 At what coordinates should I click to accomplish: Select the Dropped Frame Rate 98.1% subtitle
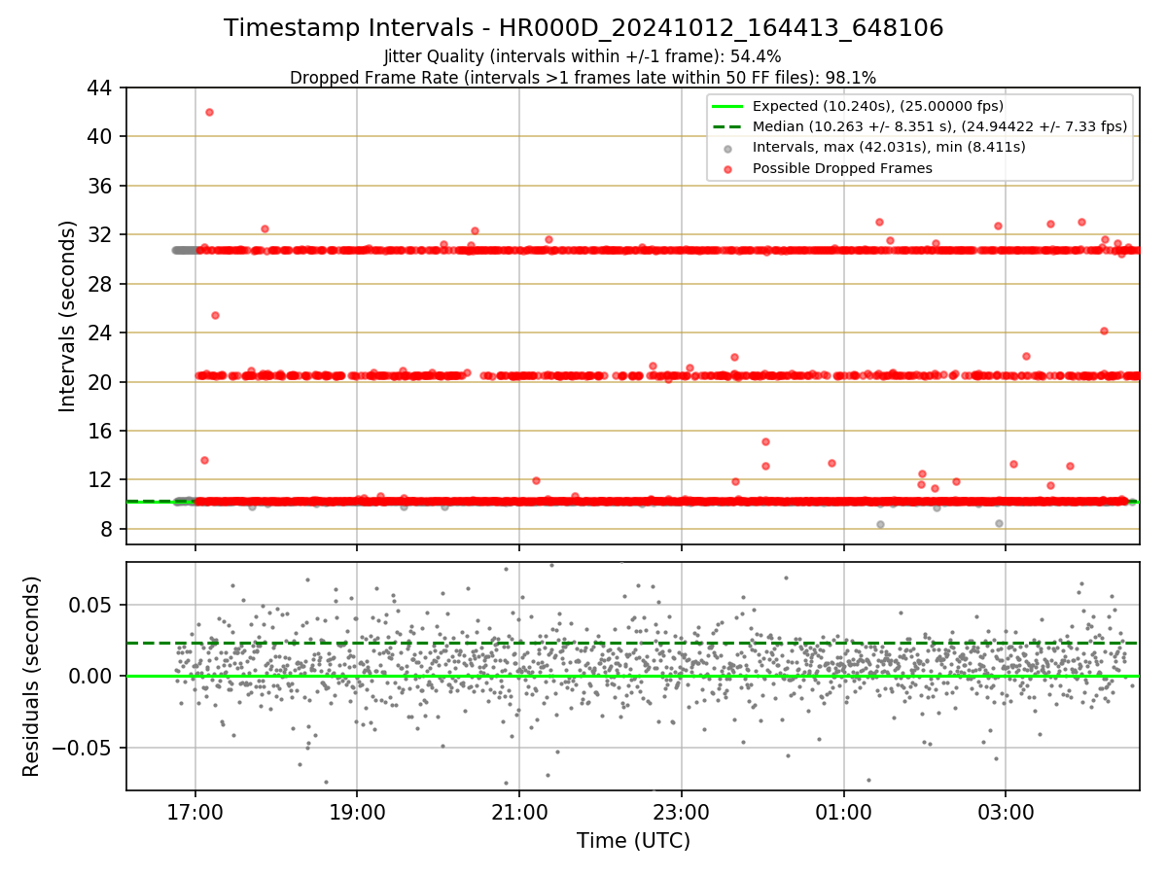pyautogui.click(x=583, y=78)
